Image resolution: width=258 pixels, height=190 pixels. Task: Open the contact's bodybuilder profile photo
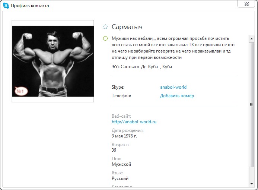[x=53, y=61]
